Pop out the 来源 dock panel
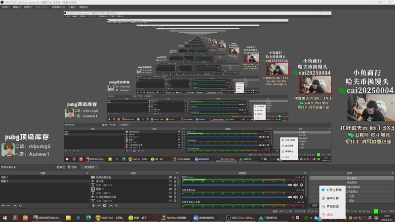This screenshot has height=222, width=395. click(177, 173)
